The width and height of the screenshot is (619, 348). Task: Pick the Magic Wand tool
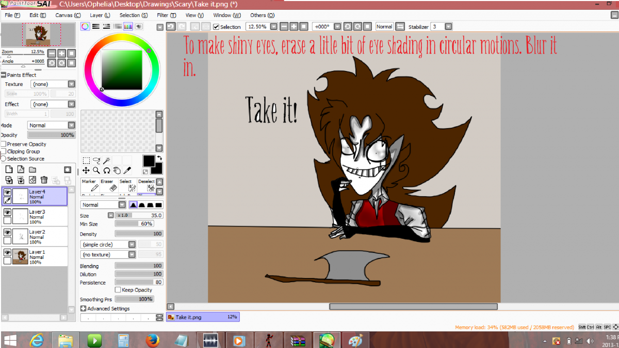click(106, 161)
